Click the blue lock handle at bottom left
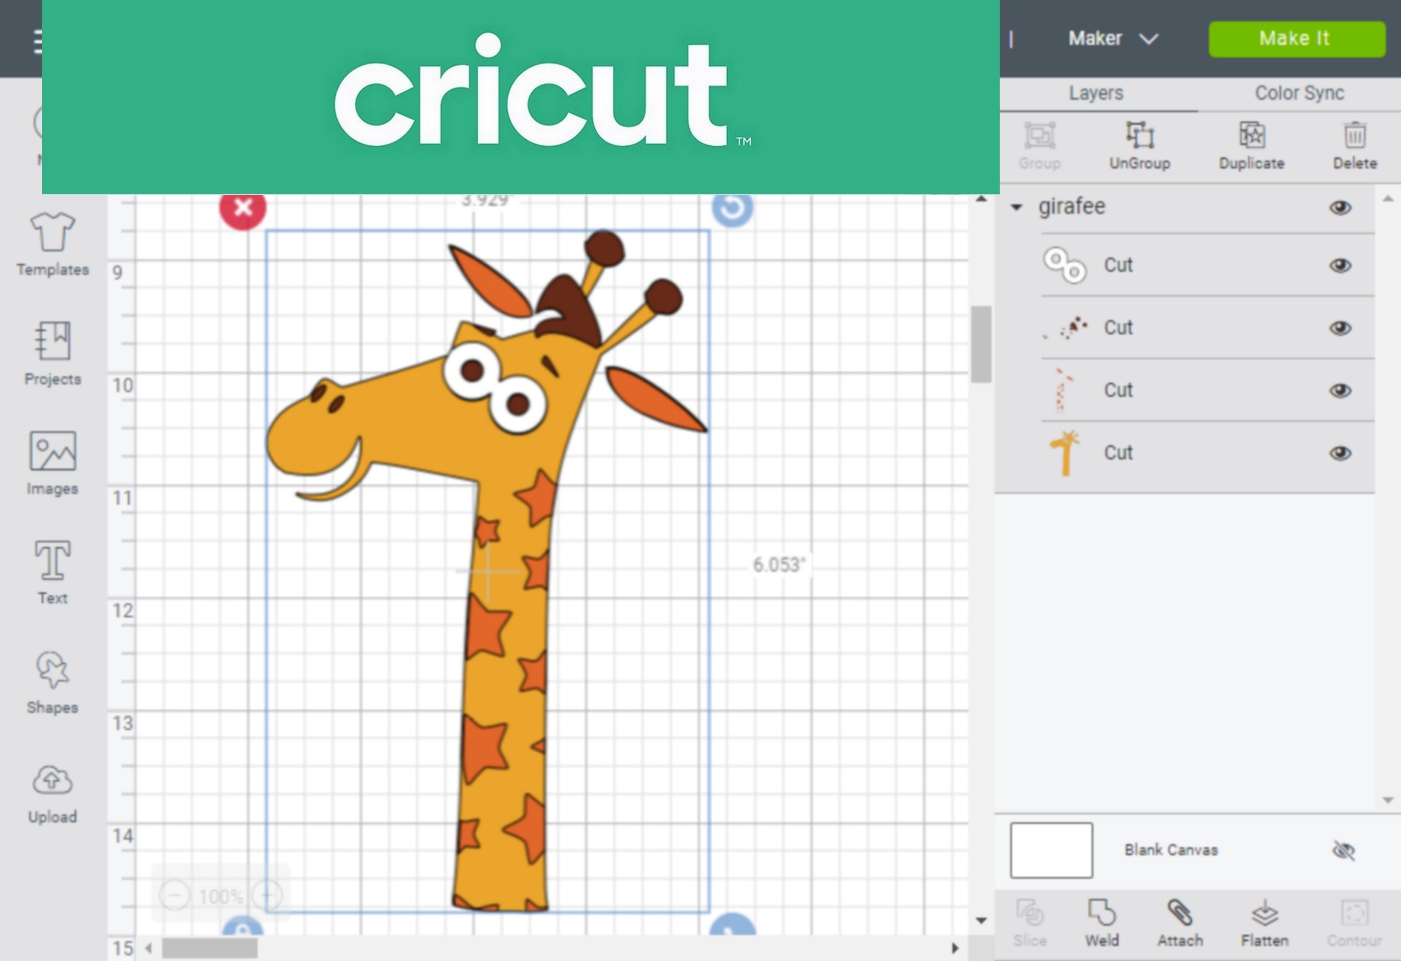Screen dimensions: 1401x961 [243, 926]
